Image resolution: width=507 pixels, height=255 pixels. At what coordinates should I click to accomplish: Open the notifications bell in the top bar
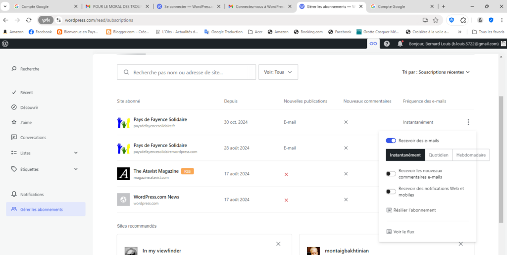coord(400,44)
